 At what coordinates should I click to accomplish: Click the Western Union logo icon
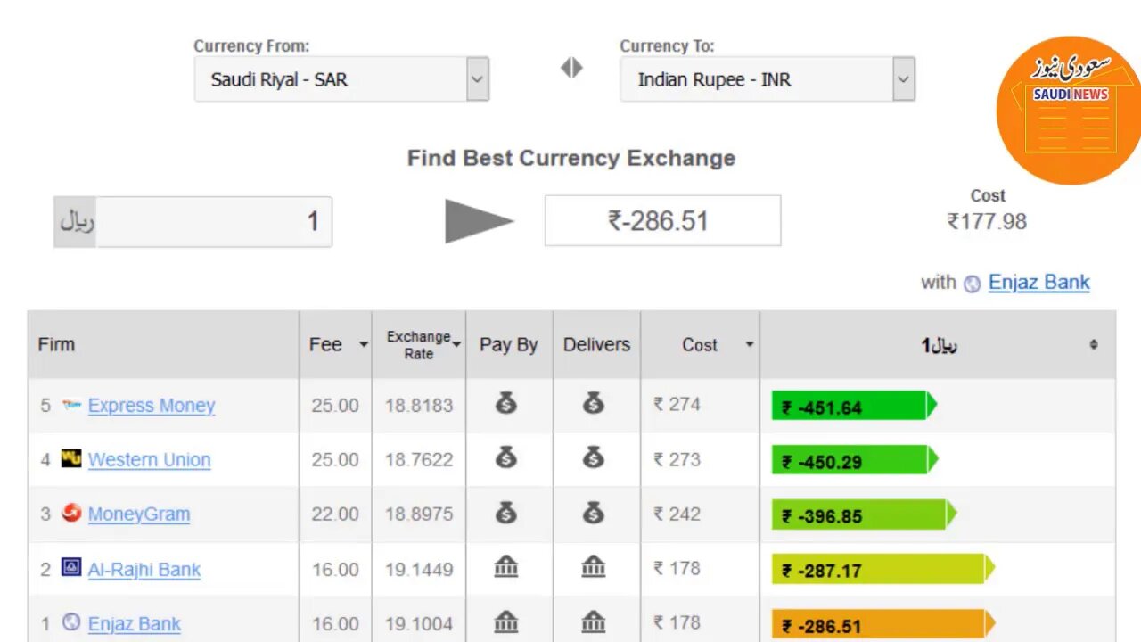71,458
